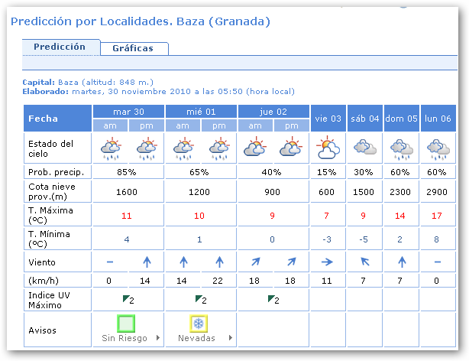Click the rainy sky icon for lun 06

pyautogui.click(x=438, y=147)
